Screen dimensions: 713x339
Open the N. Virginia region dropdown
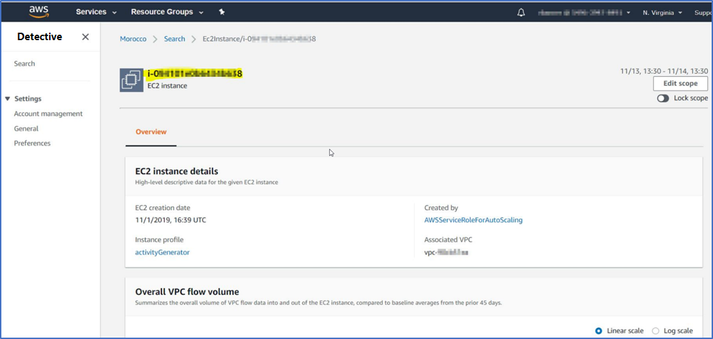coord(662,12)
